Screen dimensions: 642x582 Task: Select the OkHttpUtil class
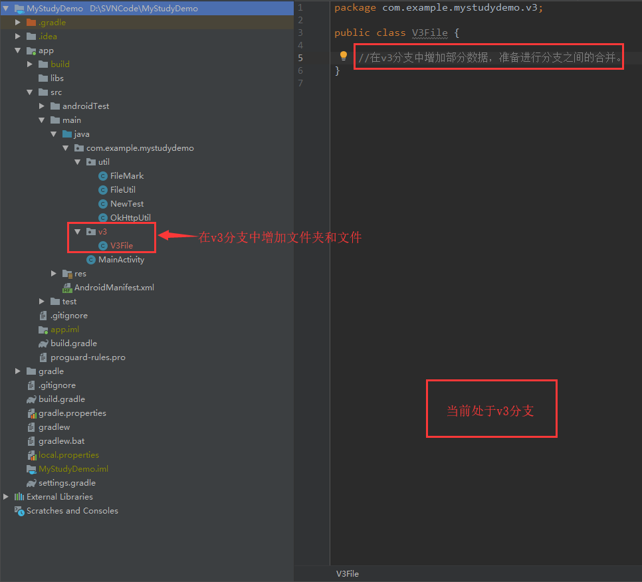(130, 218)
